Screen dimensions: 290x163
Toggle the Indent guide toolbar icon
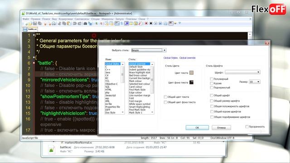(127, 24)
